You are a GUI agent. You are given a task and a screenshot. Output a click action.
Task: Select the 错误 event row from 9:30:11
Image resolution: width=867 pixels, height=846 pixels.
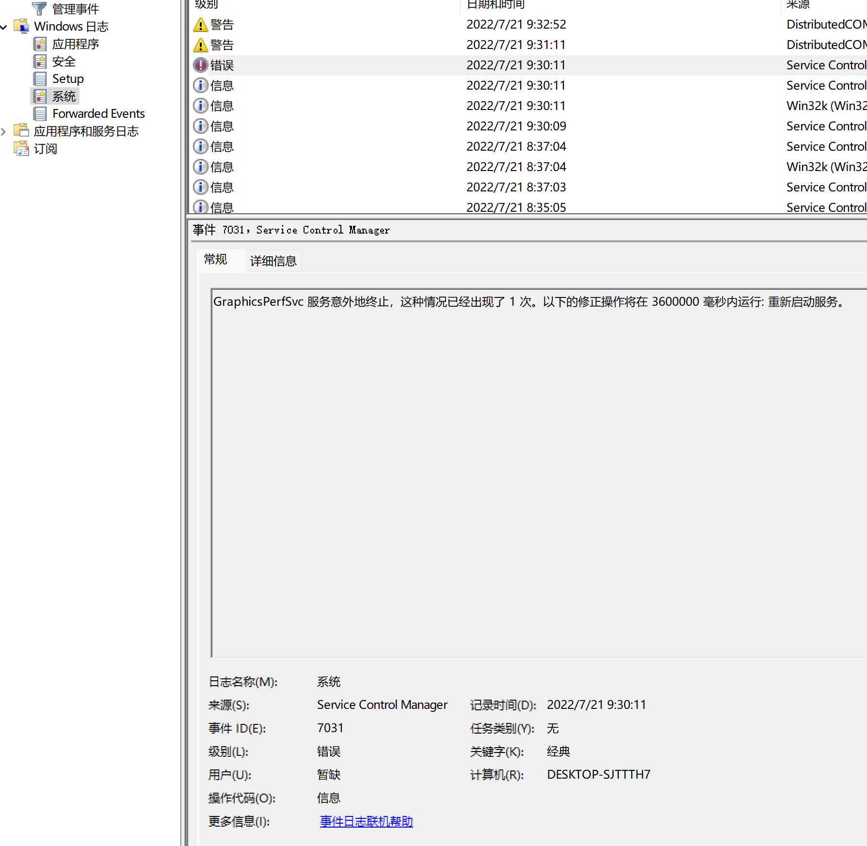pyautogui.click(x=339, y=65)
